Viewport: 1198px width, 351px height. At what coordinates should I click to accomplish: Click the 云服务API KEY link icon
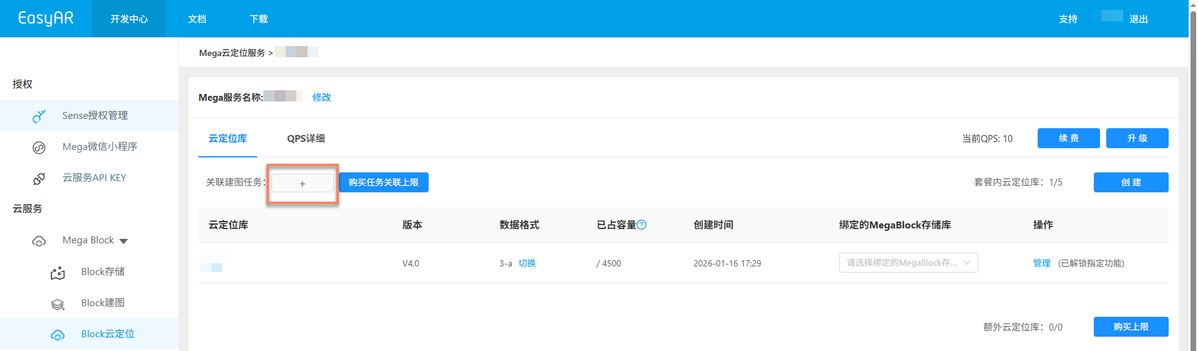39,179
